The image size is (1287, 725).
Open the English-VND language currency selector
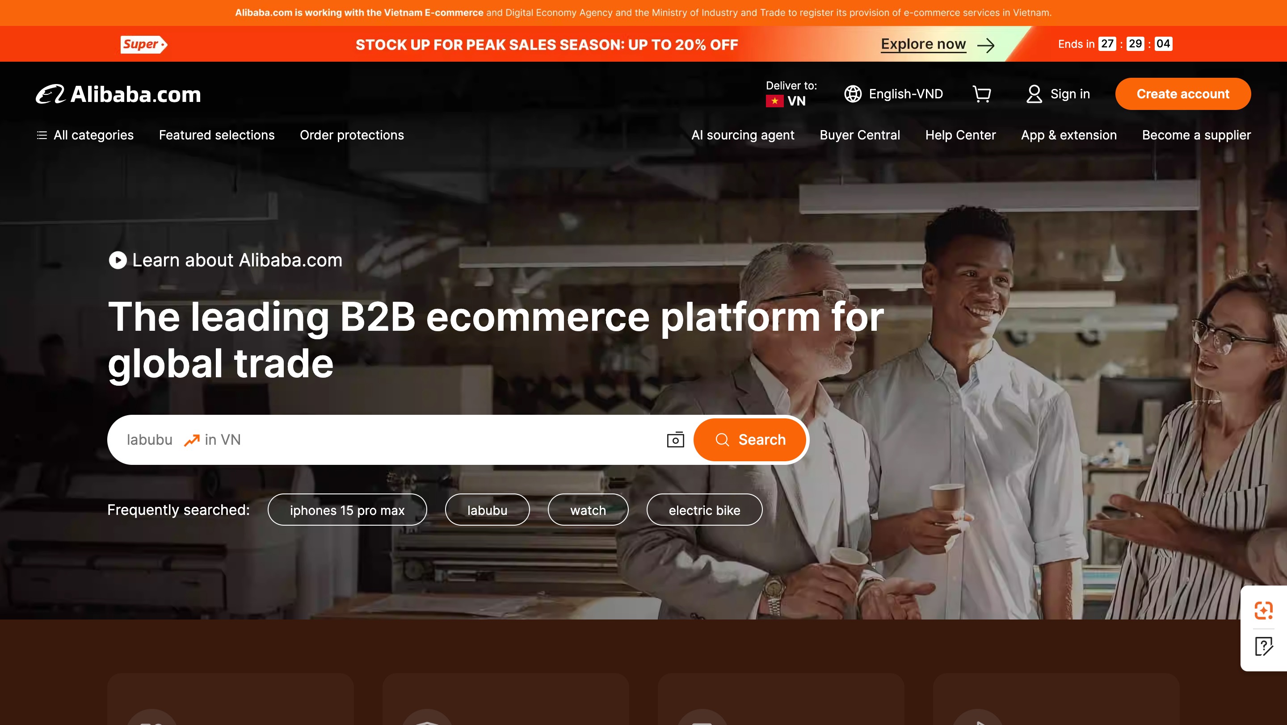(893, 94)
